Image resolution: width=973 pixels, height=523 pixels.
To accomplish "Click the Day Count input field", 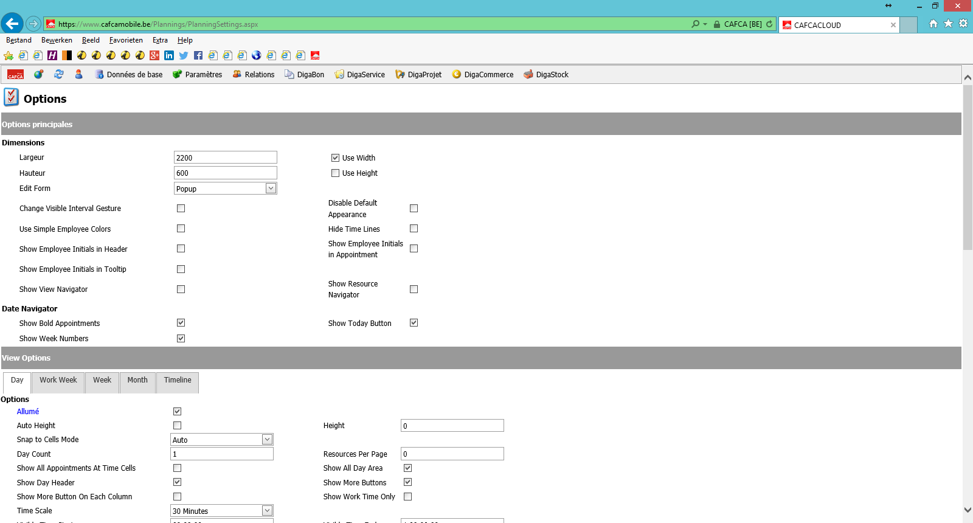I will pos(222,454).
